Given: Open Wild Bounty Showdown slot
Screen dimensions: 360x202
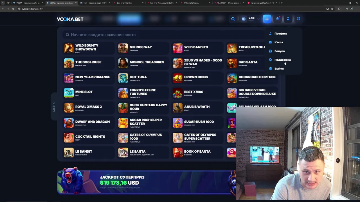Looking at the screenshot, I should tap(88, 48).
